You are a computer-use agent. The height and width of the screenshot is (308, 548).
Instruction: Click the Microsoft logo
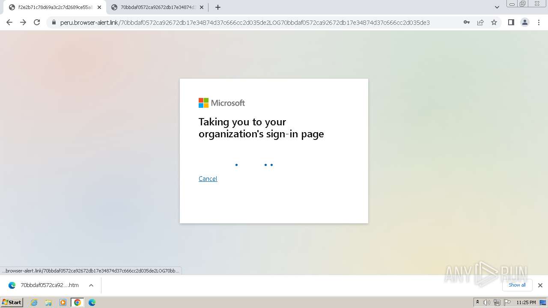pyautogui.click(x=222, y=103)
